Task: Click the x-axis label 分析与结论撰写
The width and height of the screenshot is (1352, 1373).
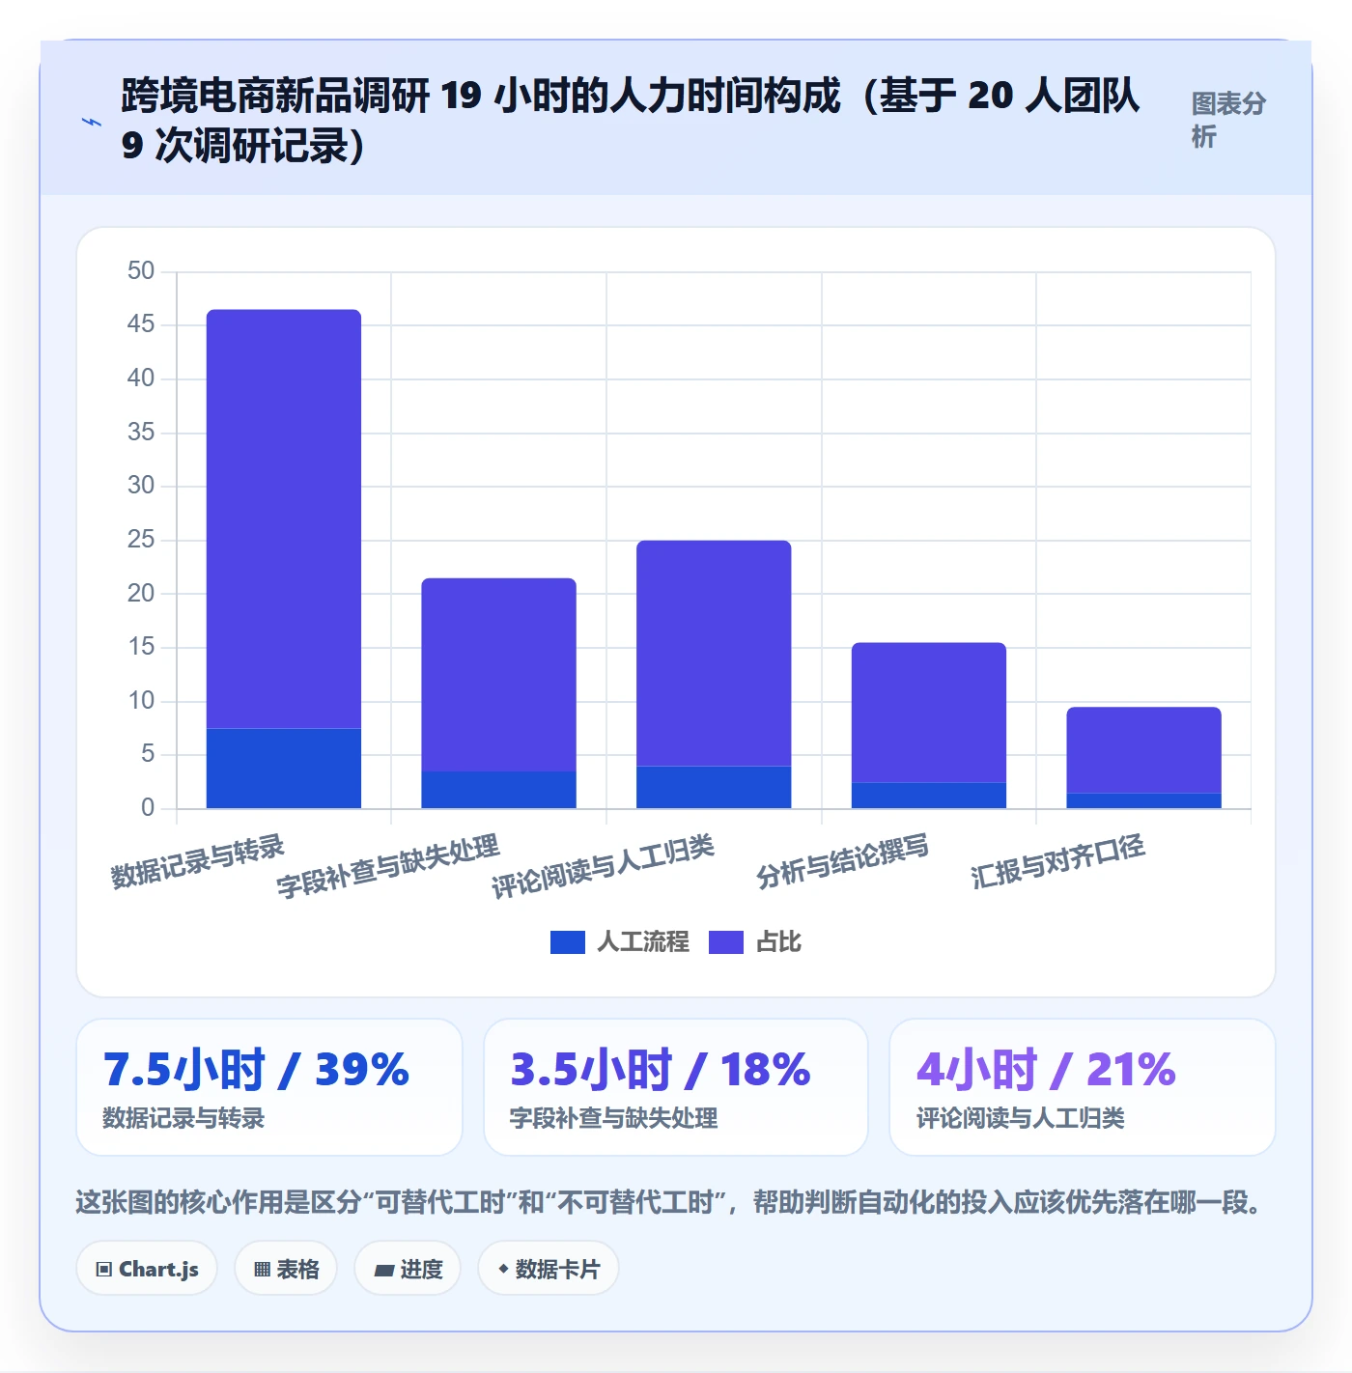Action: [x=843, y=861]
